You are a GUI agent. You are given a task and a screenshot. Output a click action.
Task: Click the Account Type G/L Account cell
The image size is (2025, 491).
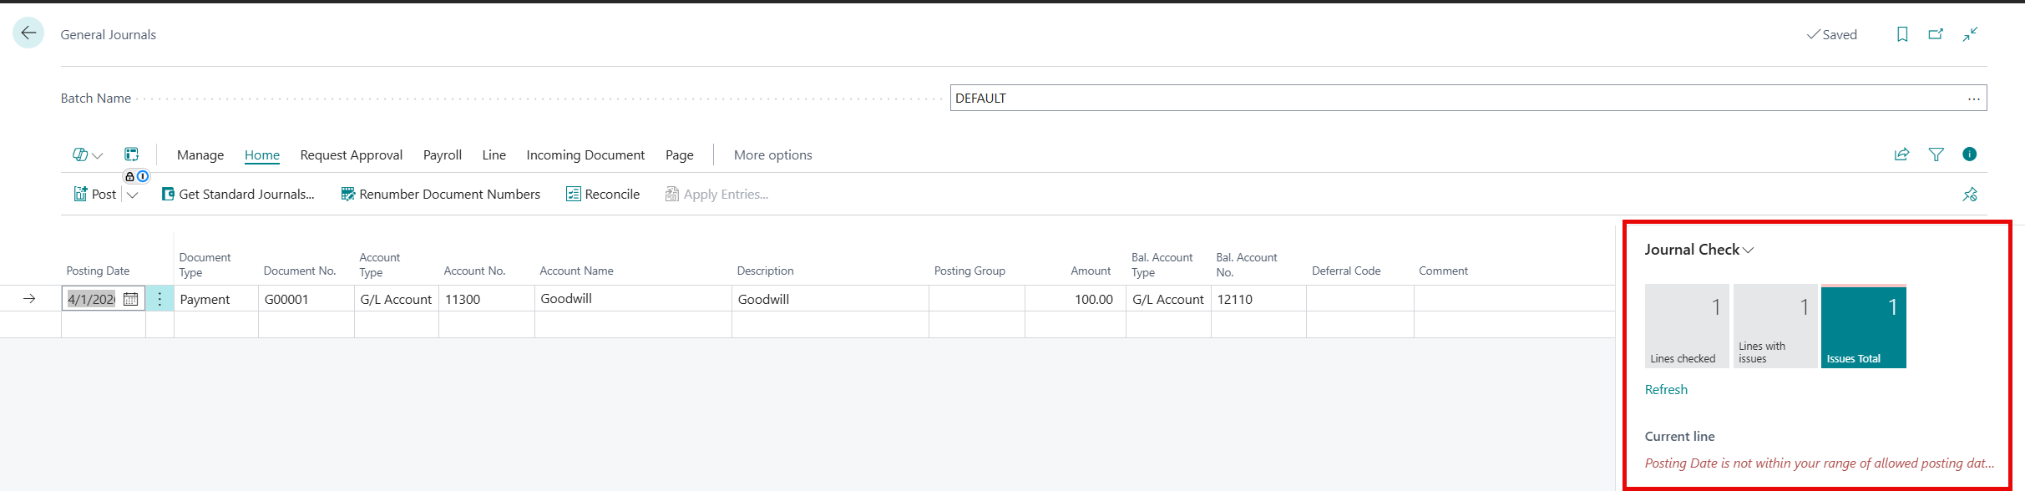[x=397, y=299]
